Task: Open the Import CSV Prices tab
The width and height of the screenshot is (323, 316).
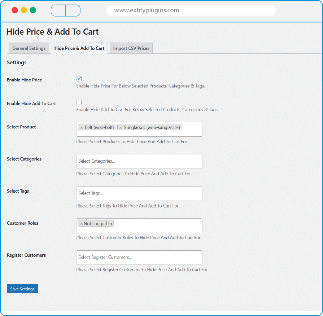Action: 131,48
